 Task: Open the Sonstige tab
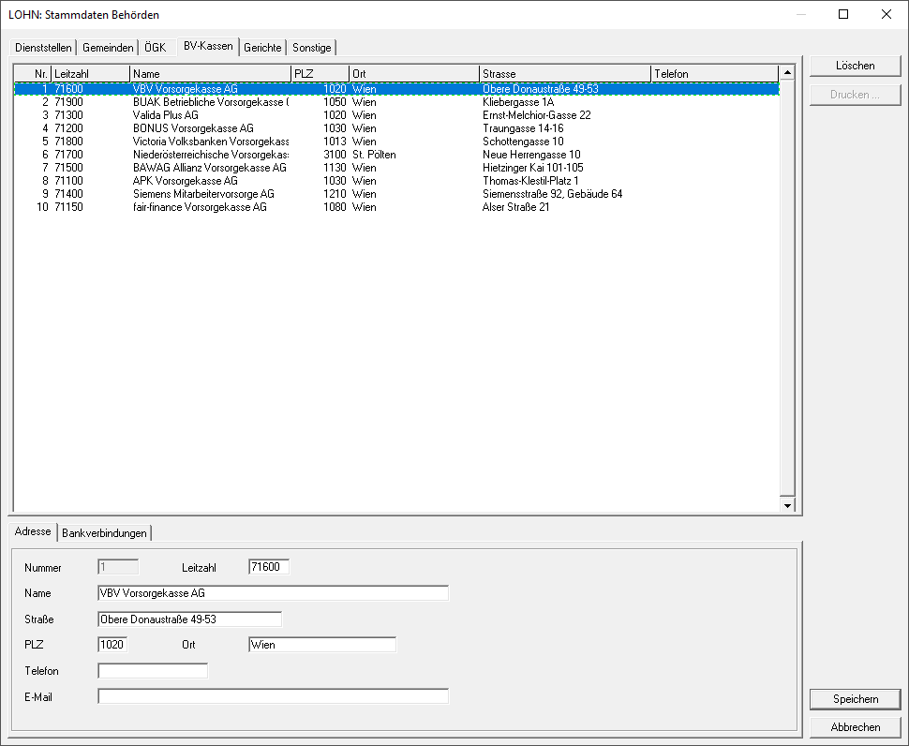tap(311, 48)
